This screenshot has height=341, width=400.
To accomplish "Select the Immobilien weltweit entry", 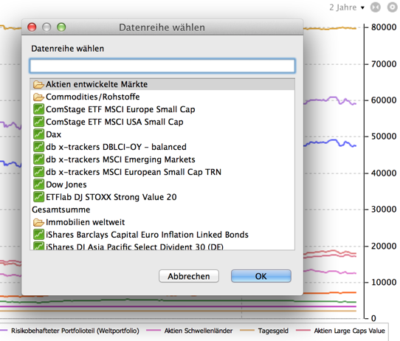I will 162,222.
